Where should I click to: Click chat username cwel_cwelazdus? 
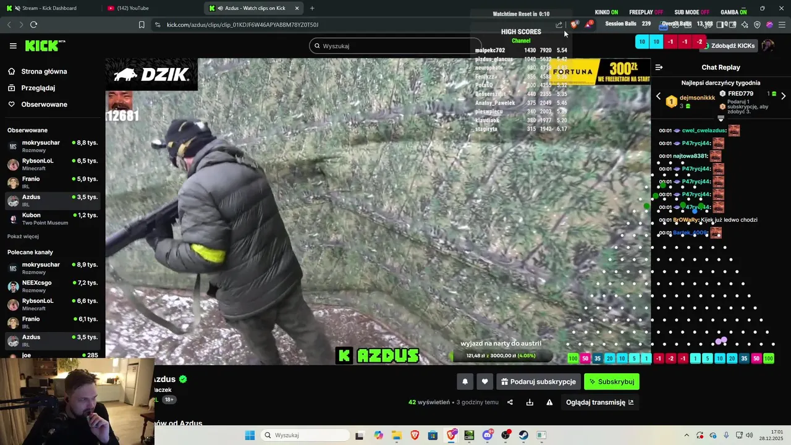(704, 130)
